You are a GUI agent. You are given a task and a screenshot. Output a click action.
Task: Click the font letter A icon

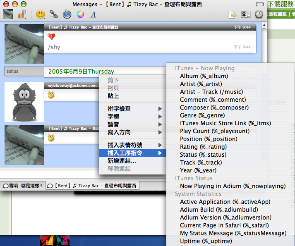[94, 14]
